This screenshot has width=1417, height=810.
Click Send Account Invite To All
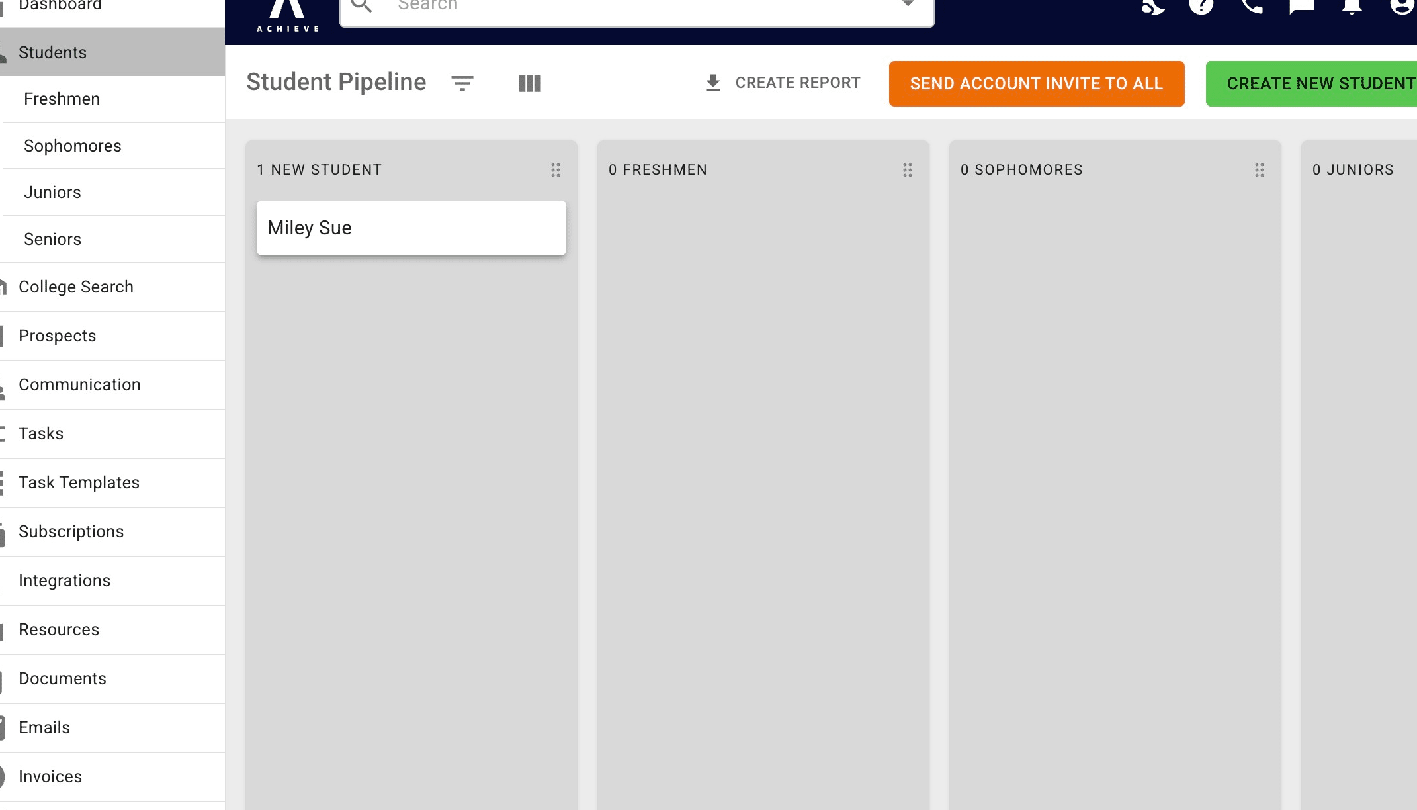1036,83
